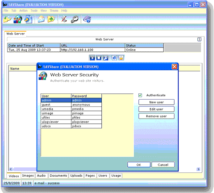Click the 13:39 time in status bar
This screenshot has height=193, width=214.
(x=27, y=183)
